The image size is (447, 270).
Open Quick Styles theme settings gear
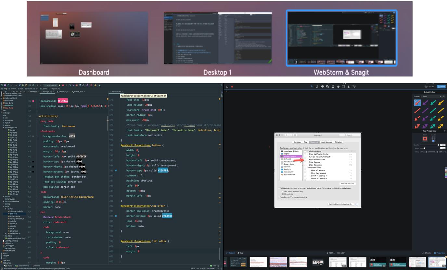click(443, 96)
